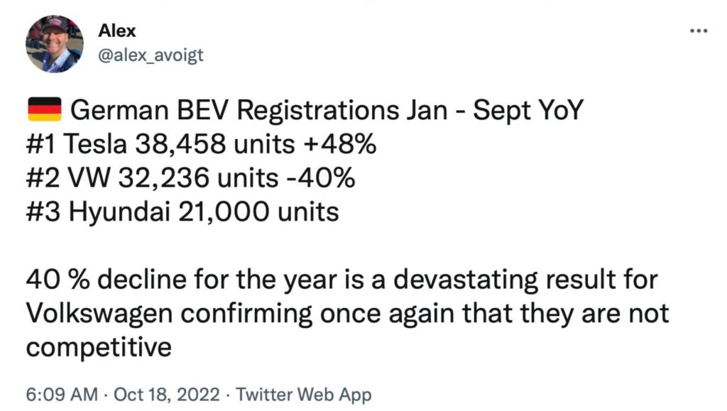Click the German BEV Registrations heading text
Image resolution: width=727 pixels, height=411 pixels.
tap(234, 110)
